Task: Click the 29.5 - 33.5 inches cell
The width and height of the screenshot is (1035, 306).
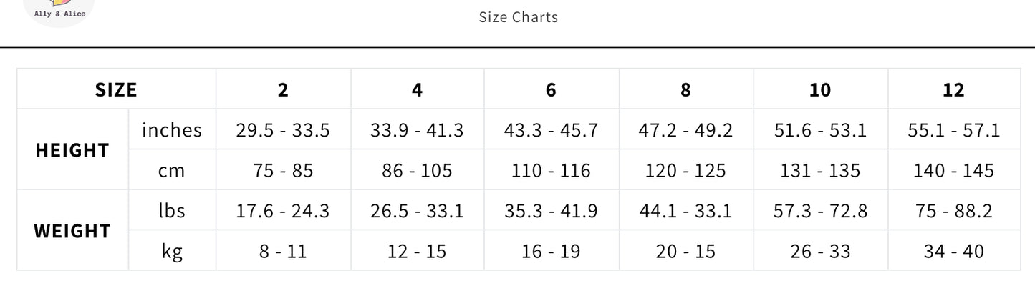Action: pyautogui.click(x=283, y=130)
